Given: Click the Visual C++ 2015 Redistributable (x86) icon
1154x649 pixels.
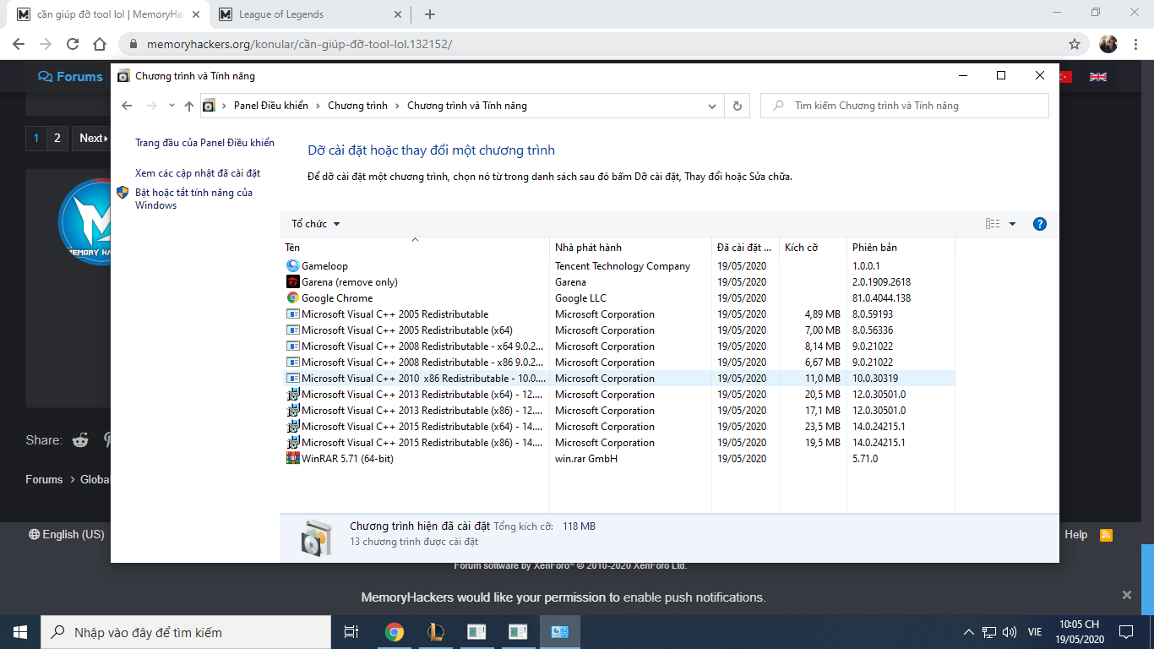Looking at the screenshot, I should 293,443.
